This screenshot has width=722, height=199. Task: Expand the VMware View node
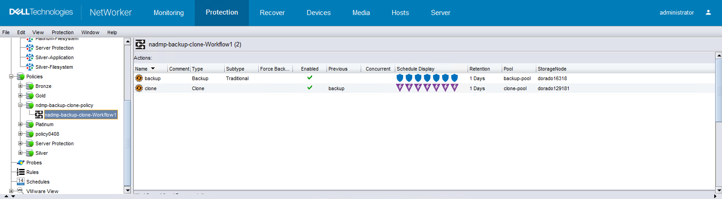click(x=11, y=191)
